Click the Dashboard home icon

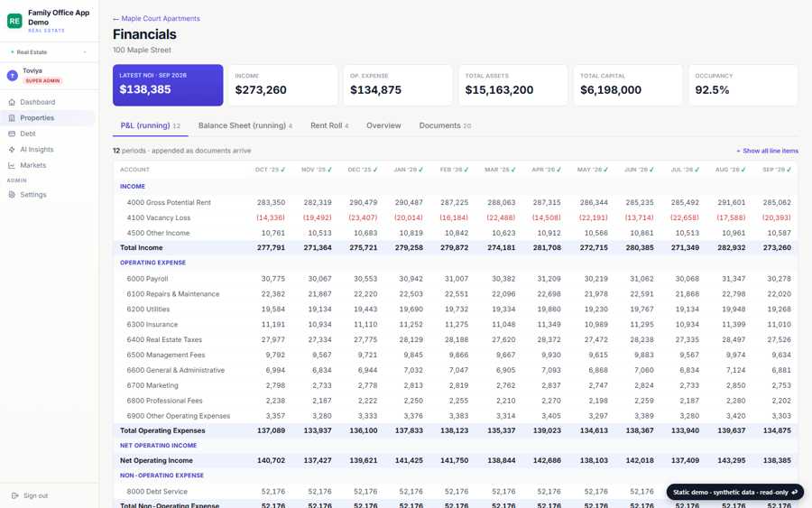[12, 102]
